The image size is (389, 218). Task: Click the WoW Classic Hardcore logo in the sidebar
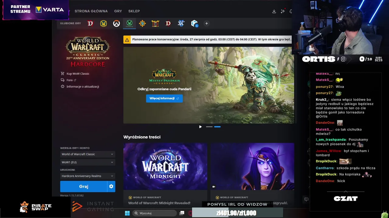pos(88,51)
